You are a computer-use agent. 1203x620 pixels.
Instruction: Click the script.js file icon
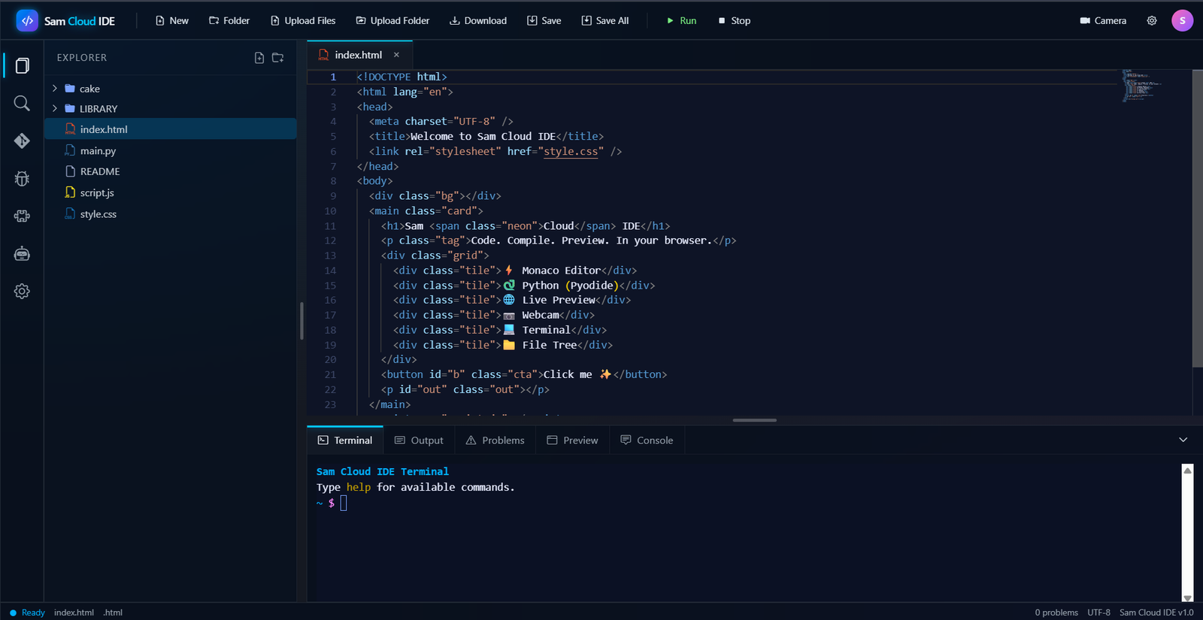click(70, 192)
